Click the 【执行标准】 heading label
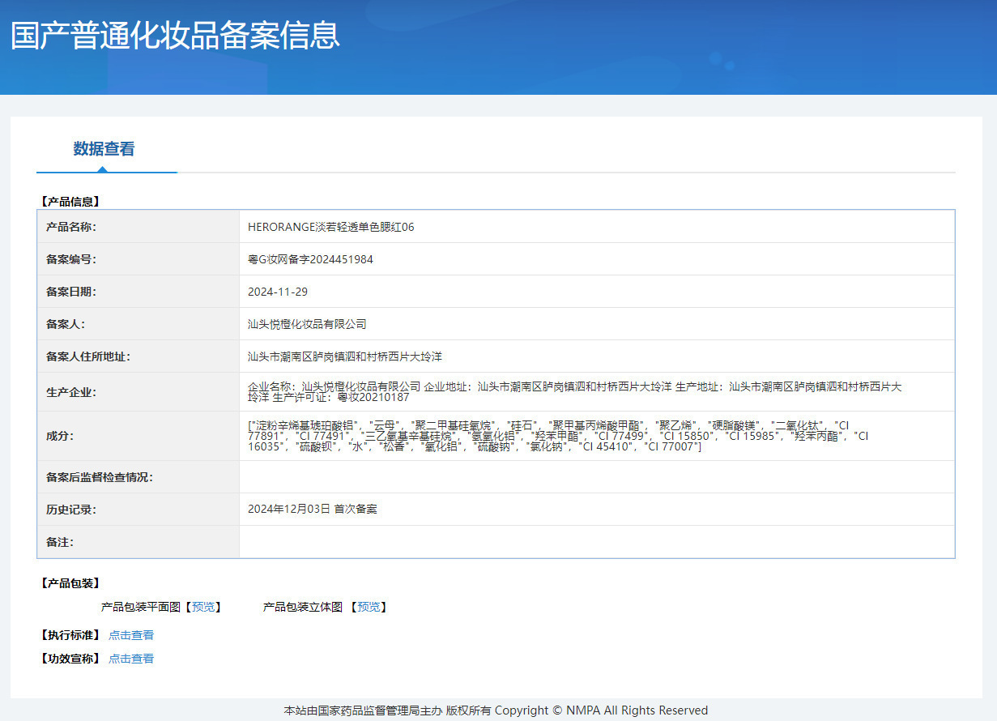The width and height of the screenshot is (997, 721). coord(70,635)
